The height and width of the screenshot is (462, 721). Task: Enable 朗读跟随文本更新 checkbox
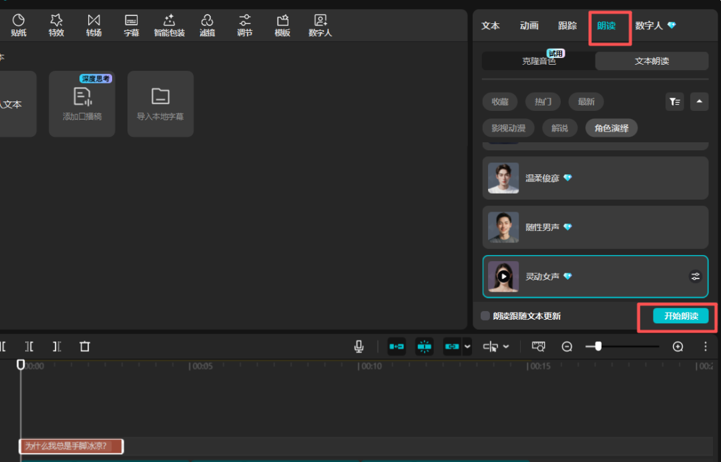pyautogui.click(x=485, y=316)
